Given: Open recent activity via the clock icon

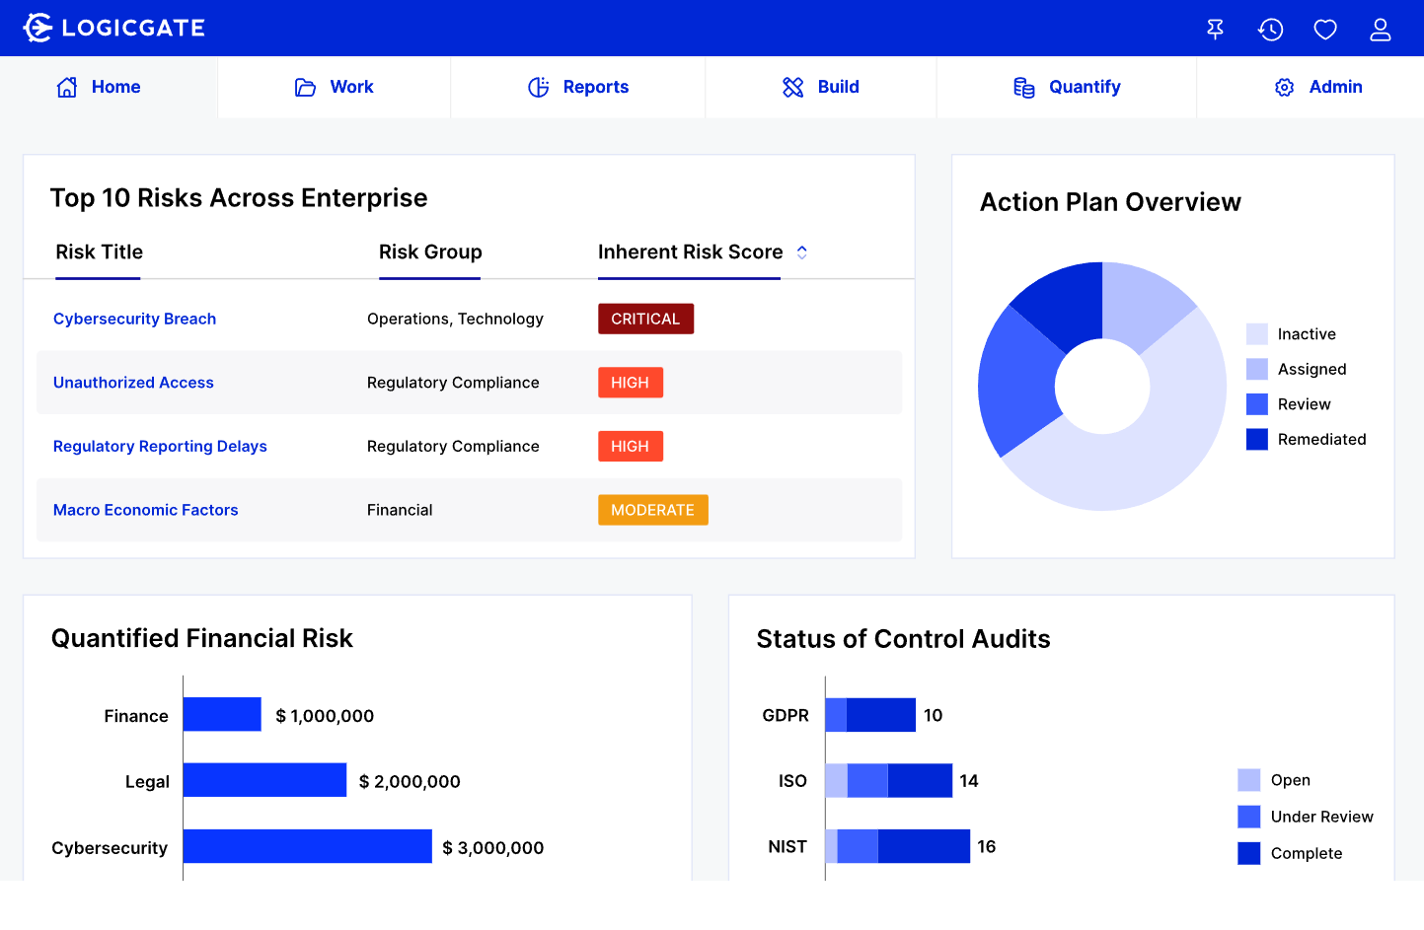Looking at the screenshot, I should point(1270,29).
